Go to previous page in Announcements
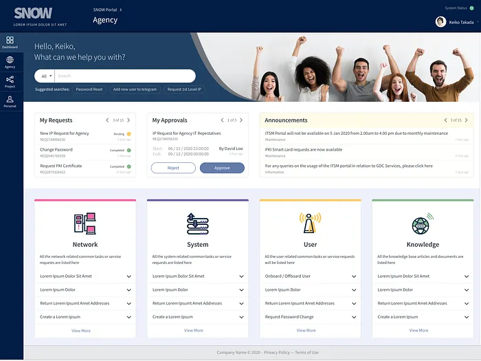This screenshot has width=481, height=361. click(x=445, y=120)
